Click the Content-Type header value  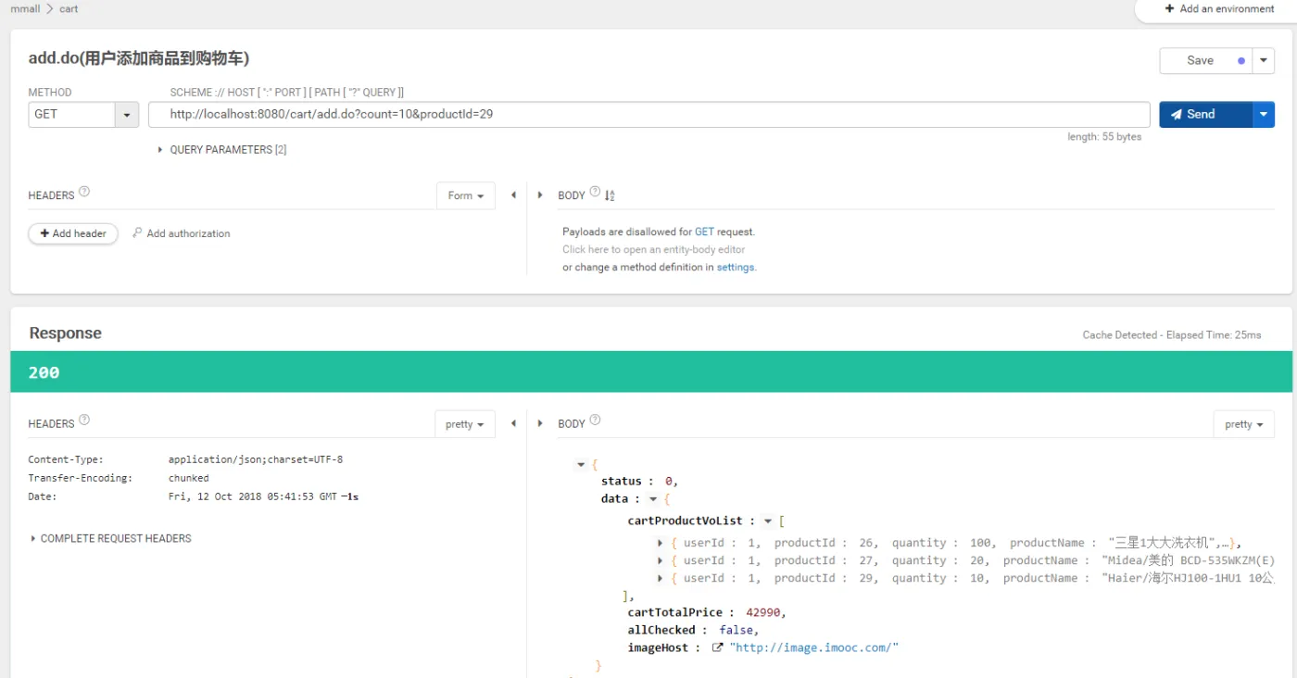[x=256, y=459]
